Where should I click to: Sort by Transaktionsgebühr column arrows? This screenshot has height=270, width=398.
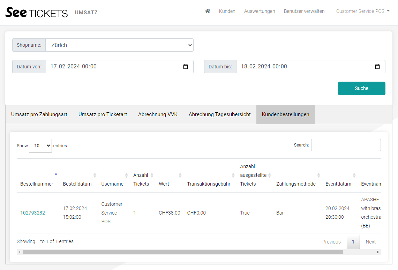click(x=233, y=175)
